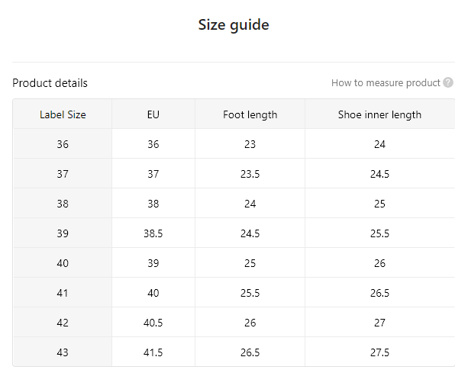This screenshot has width=455, height=373.
Task: Click label size 43 row cell
Action: point(63,352)
